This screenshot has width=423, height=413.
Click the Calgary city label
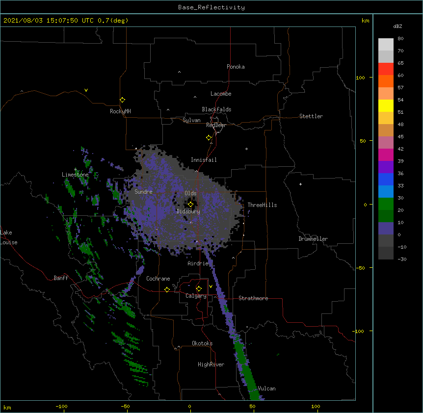click(x=196, y=296)
